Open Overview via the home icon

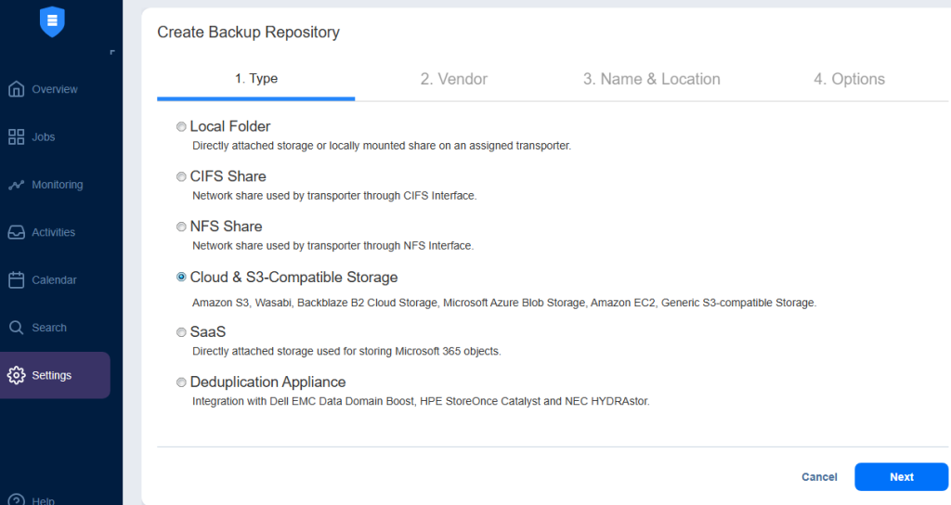17,89
